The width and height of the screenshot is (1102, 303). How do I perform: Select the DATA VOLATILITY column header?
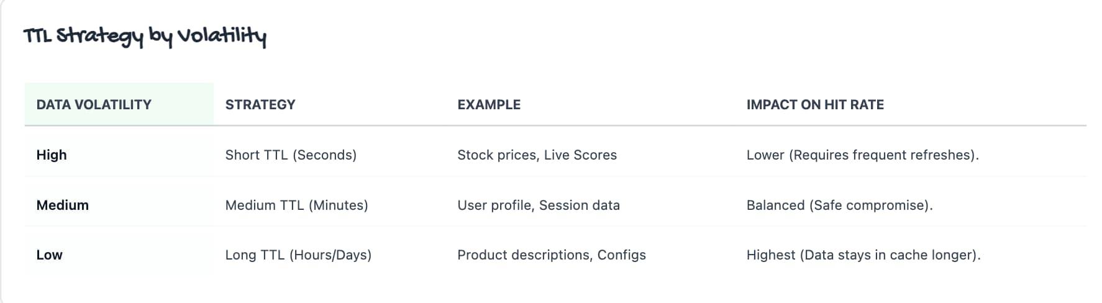(94, 105)
